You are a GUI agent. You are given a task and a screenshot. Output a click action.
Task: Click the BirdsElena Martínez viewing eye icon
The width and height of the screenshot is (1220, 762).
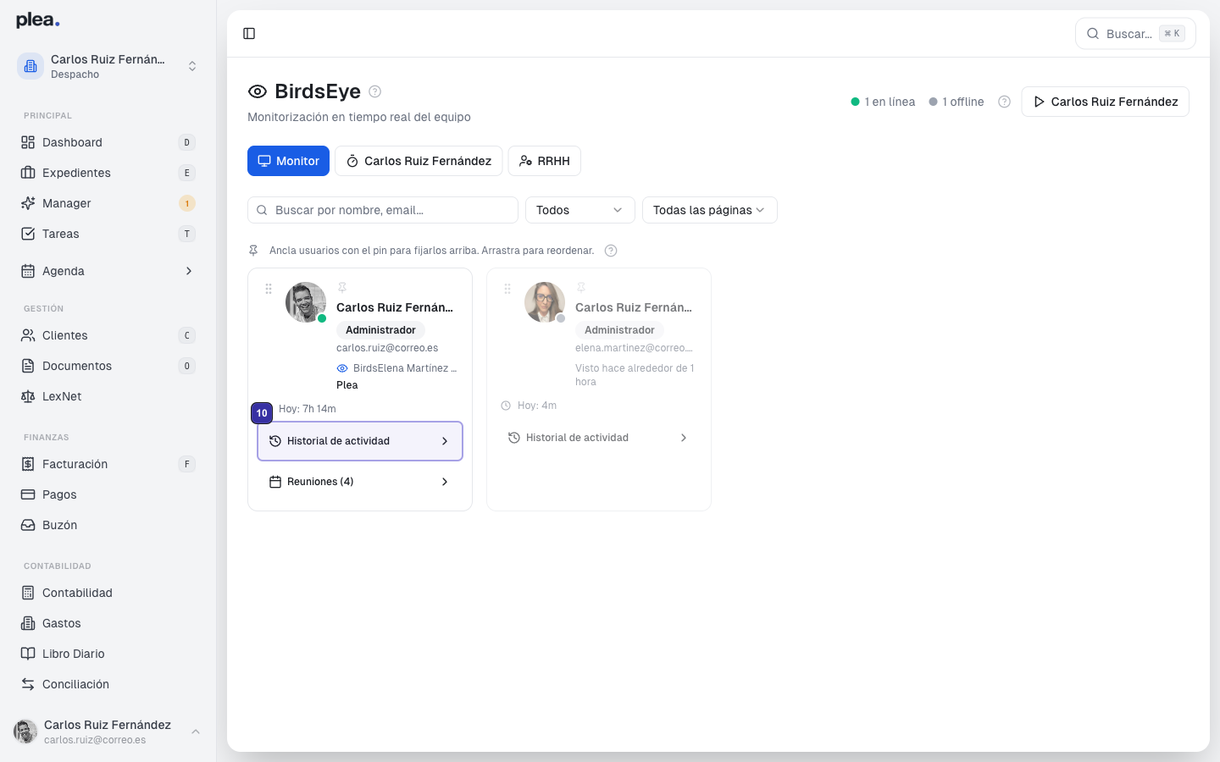(342, 368)
